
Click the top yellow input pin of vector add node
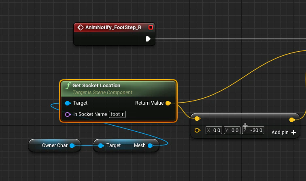click(x=197, y=118)
